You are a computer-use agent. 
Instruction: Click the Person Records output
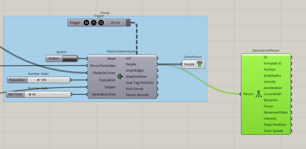137,95
